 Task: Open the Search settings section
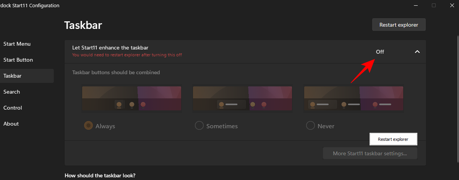(x=11, y=92)
